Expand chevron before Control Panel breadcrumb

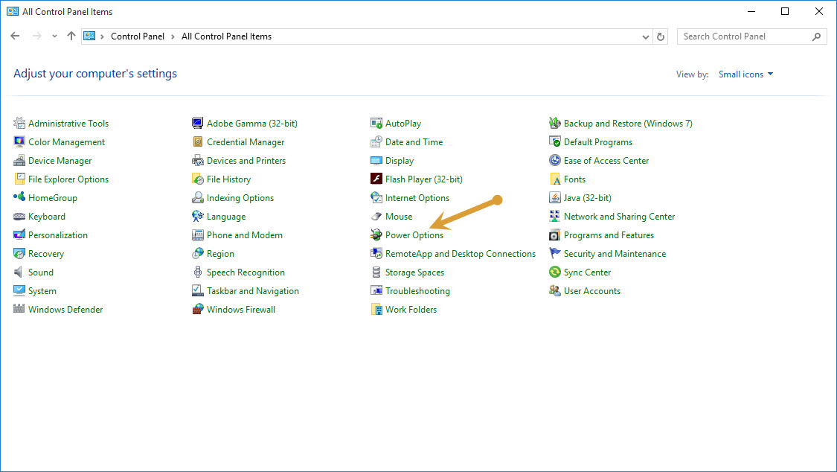pos(102,36)
